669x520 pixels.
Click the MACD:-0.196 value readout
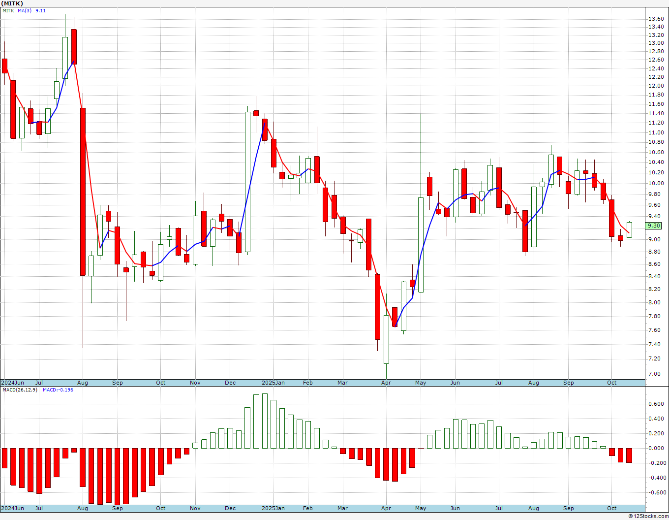[58, 390]
